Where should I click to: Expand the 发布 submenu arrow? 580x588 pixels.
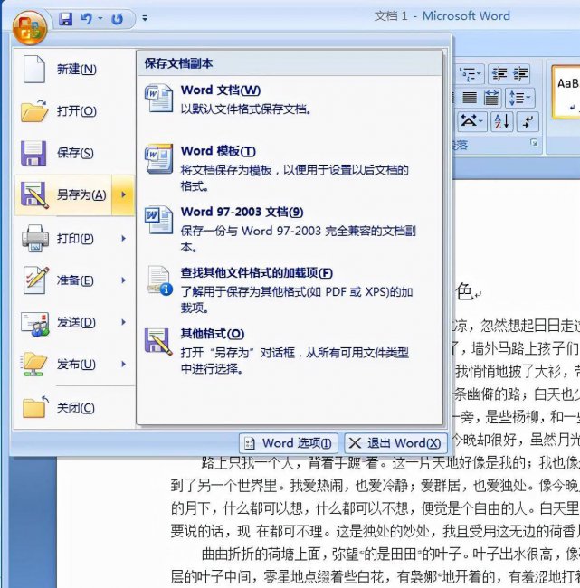click(123, 365)
